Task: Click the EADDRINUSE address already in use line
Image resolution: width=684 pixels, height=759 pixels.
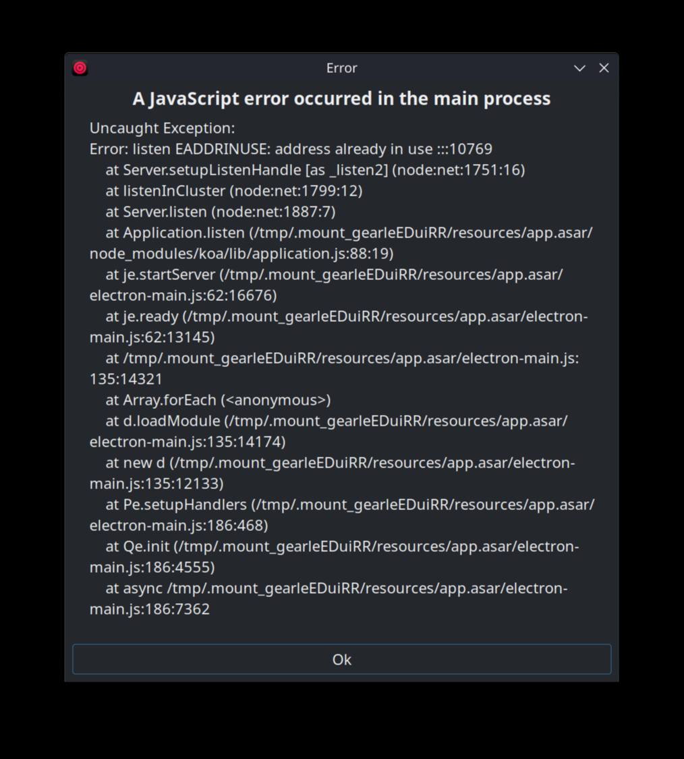Action: (291, 149)
